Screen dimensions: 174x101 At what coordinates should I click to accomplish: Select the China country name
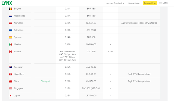pyautogui.click(x=17, y=81)
